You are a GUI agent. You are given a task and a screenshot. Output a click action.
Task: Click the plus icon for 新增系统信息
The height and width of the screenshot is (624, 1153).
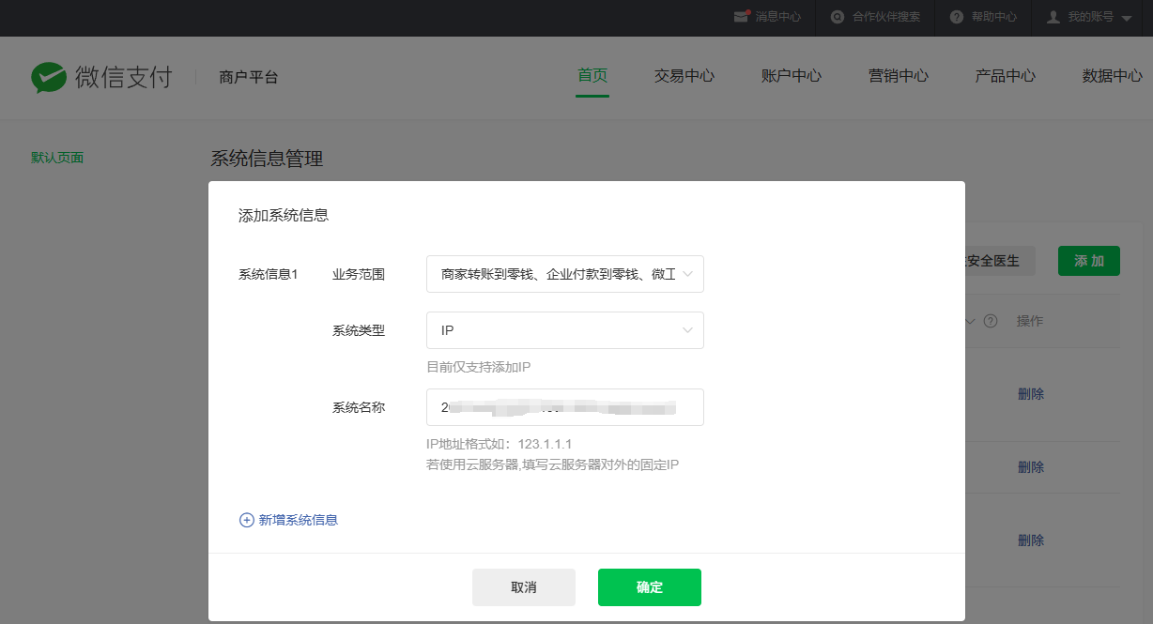pyautogui.click(x=247, y=520)
